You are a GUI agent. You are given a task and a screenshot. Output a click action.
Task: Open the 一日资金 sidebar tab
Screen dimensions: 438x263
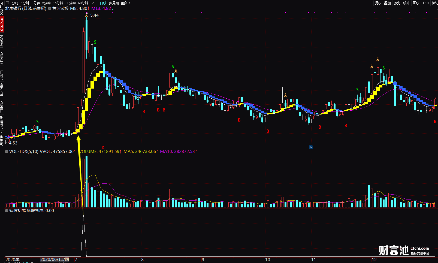click(x=2, y=74)
